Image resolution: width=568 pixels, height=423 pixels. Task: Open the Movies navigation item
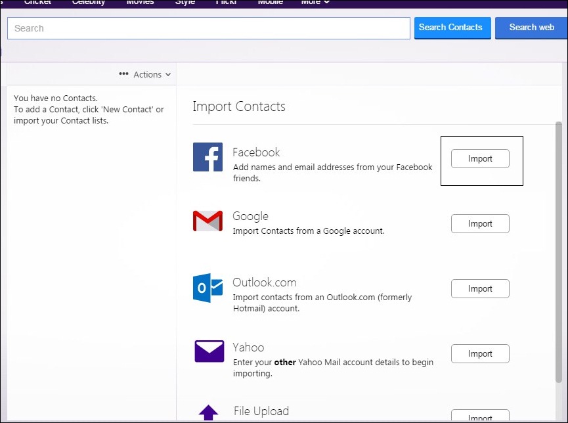tap(140, 2)
